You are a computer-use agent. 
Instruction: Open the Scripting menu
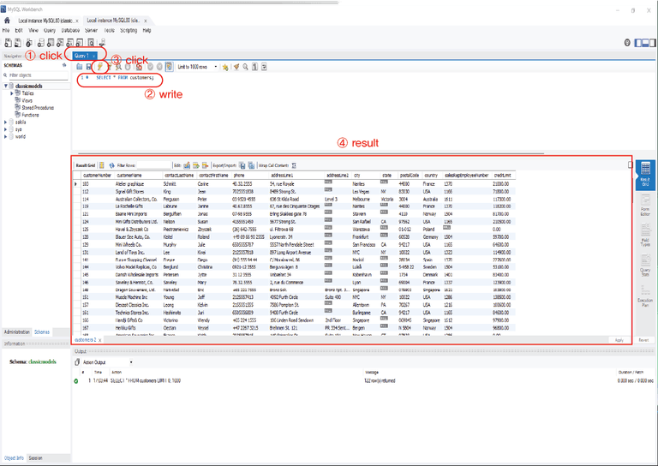click(129, 30)
